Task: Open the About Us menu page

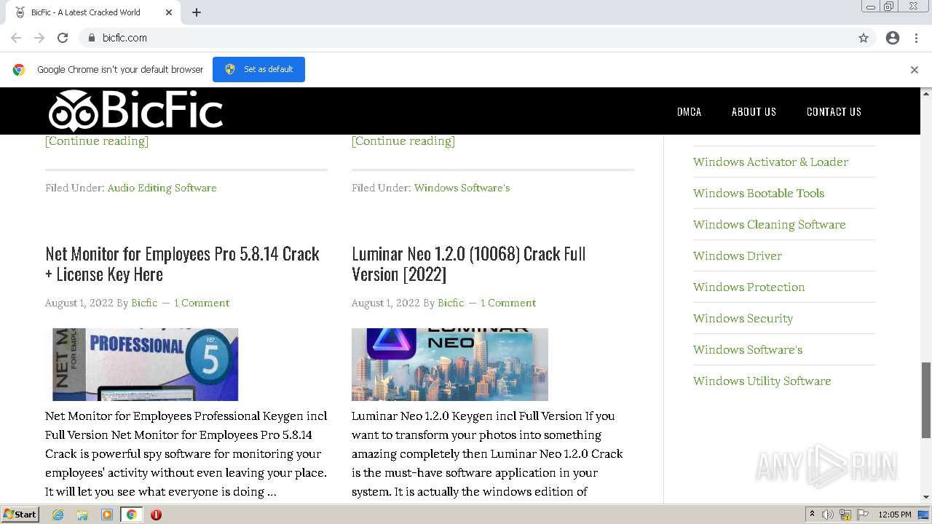Action: coord(754,111)
